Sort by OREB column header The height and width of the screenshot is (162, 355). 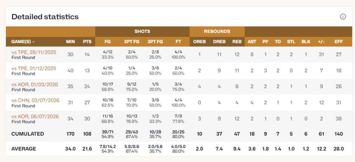(x=199, y=42)
